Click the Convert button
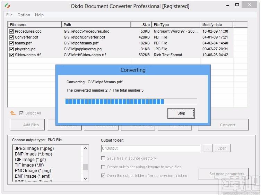 (x=223, y=125)
